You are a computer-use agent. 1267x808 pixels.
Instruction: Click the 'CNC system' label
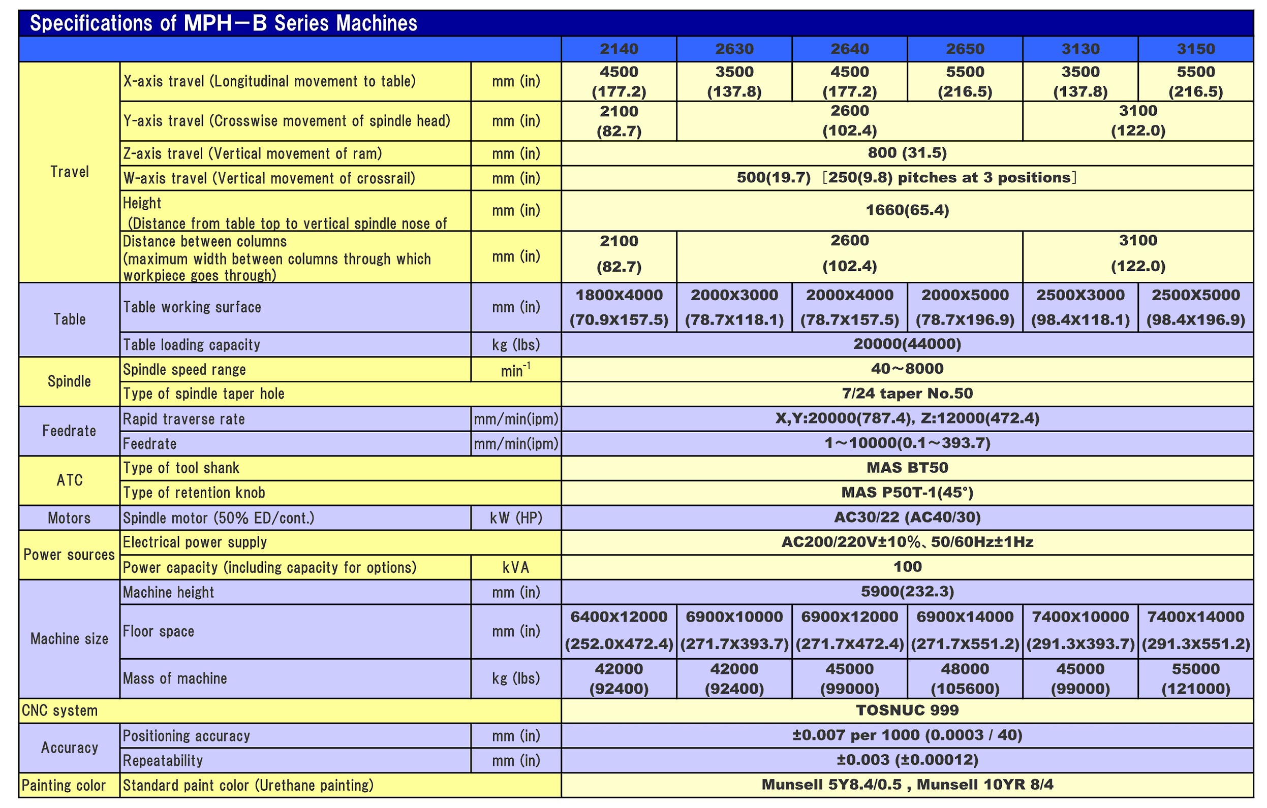(59, 711)
